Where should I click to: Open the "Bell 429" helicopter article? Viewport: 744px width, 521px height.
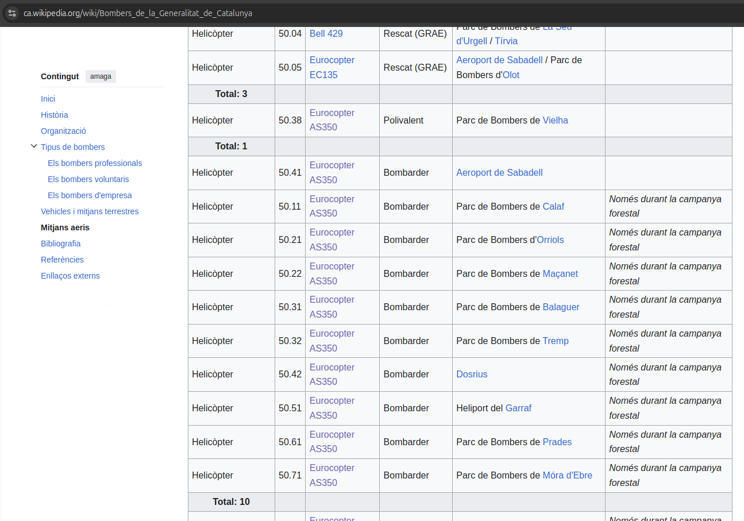[x=326, y=33]
